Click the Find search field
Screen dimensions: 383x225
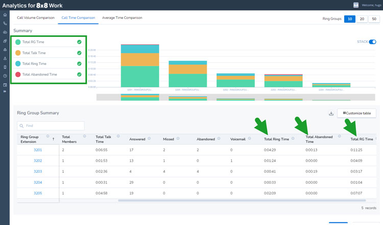[51, 125]
